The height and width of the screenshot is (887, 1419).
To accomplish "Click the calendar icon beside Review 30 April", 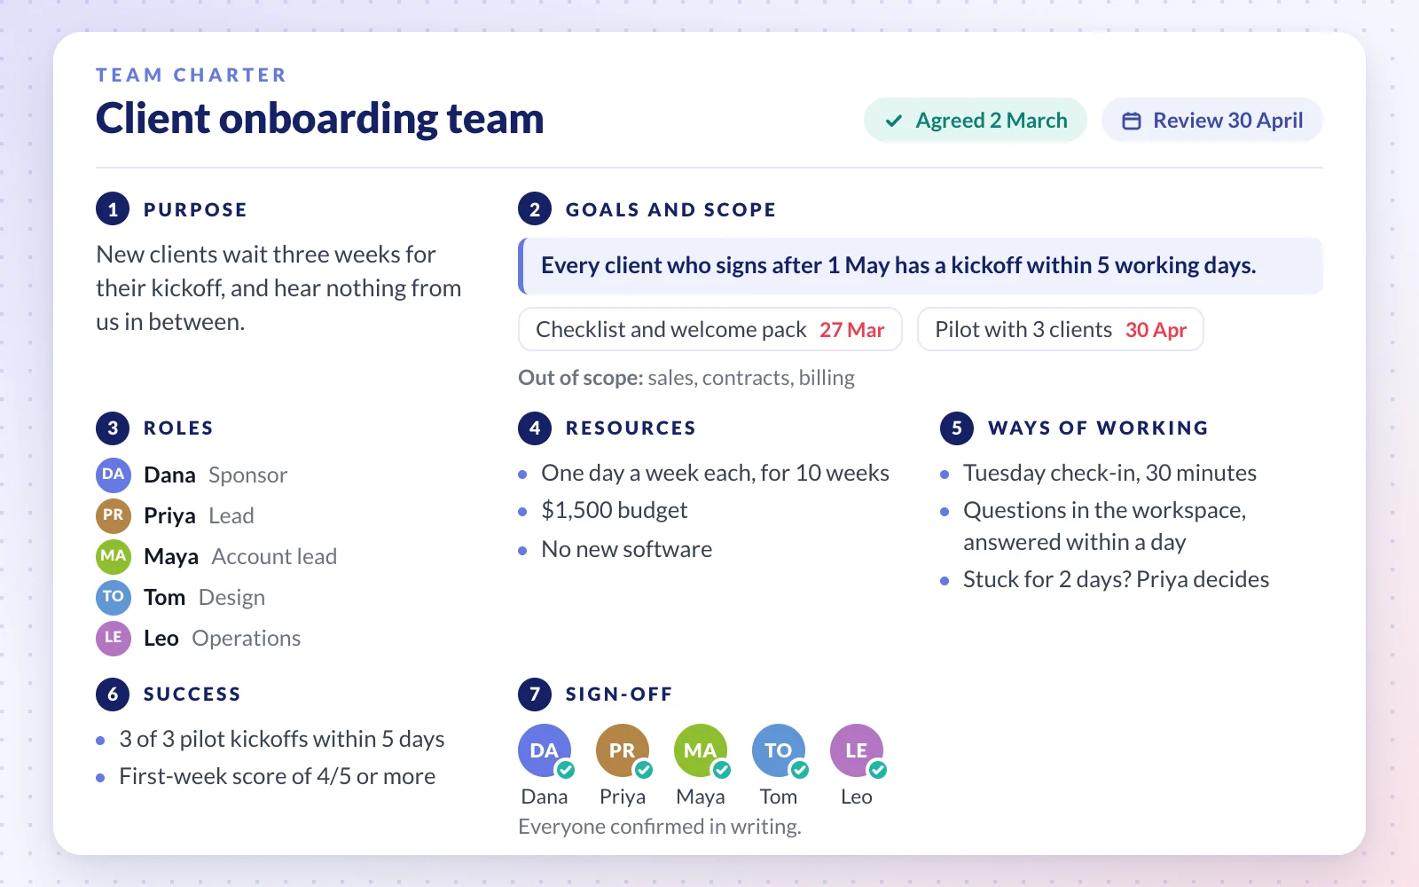I will click(1132, 121).
